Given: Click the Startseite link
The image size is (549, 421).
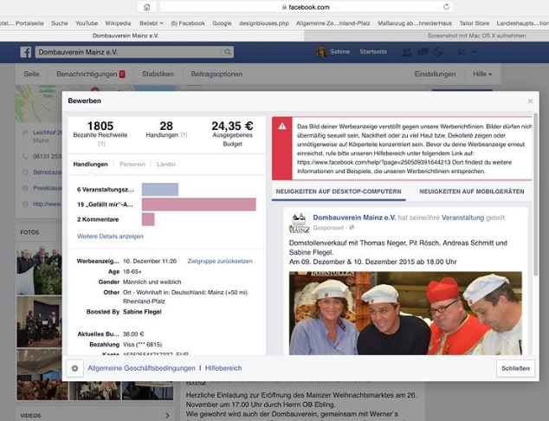Looking at the screenshot, I should tap(373, 52).
